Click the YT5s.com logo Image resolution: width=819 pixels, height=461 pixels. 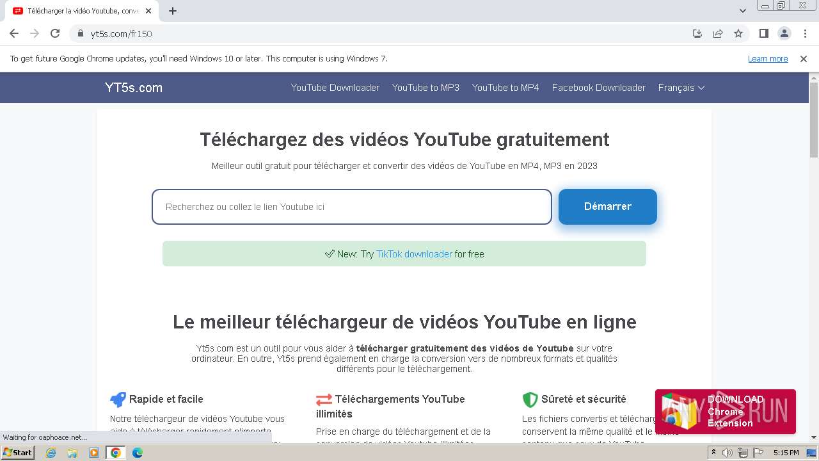tap(134, 88)
